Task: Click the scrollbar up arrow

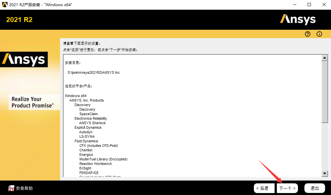Action: [325, 58]
